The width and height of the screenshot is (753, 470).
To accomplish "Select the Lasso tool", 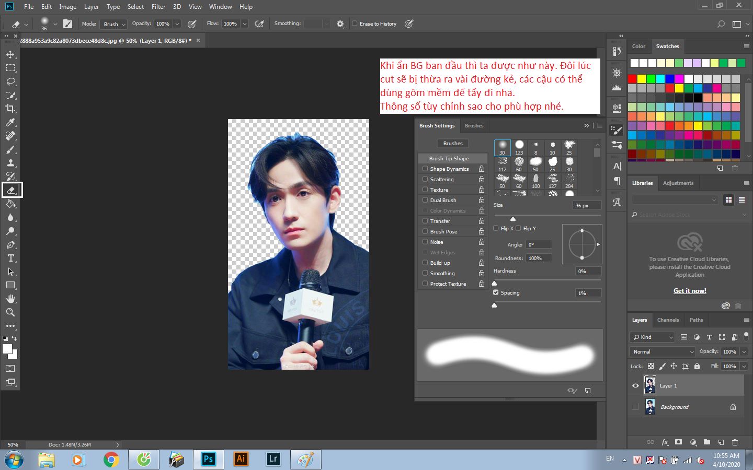I will [10, 81].
